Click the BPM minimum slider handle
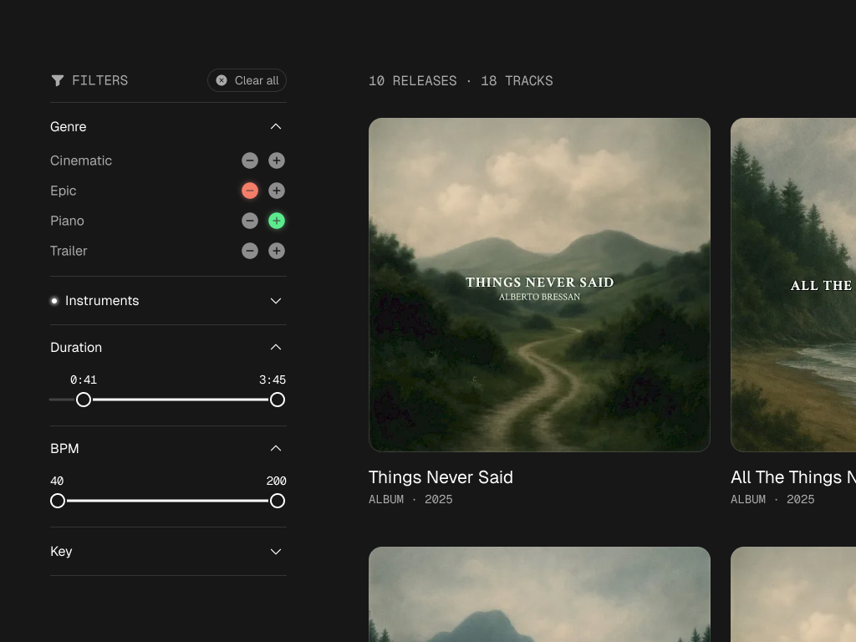This screenshot has height=642, width=856. pyautogui.click(x=58, y=501)
